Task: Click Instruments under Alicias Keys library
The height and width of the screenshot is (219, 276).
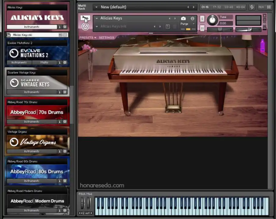Action: click(32, 27)
